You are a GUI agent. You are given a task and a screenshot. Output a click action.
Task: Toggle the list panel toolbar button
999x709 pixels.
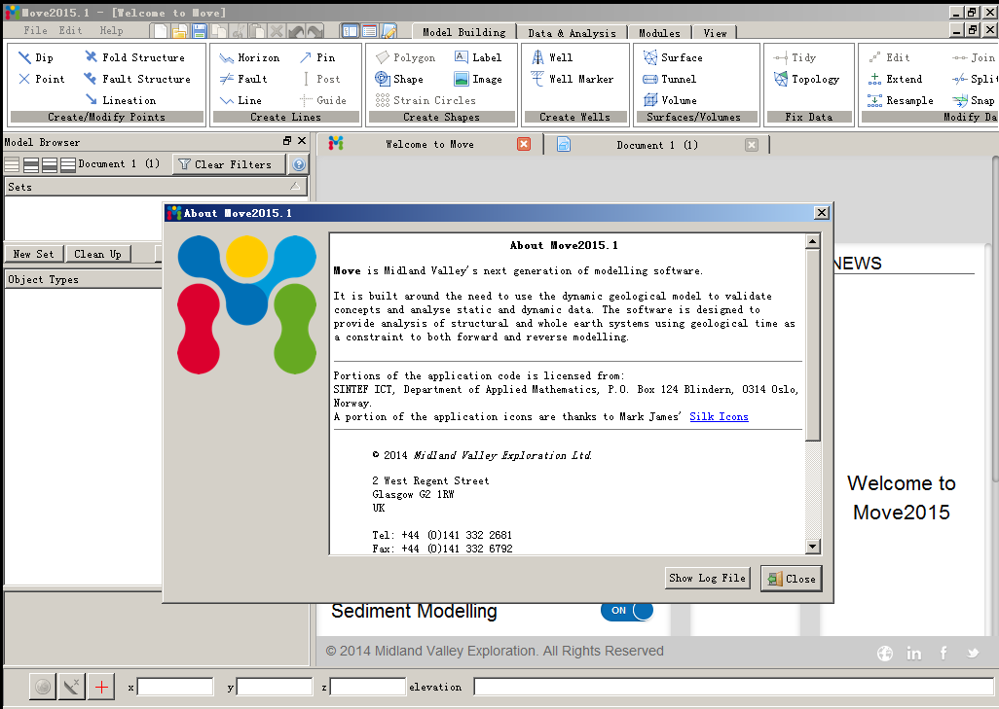tap(370, 31)
